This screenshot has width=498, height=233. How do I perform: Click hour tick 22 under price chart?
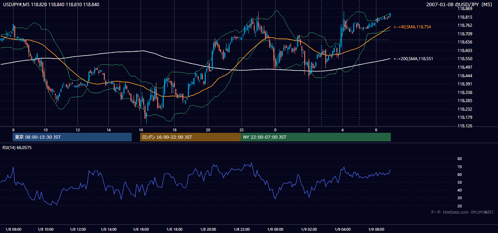[242, 130]
